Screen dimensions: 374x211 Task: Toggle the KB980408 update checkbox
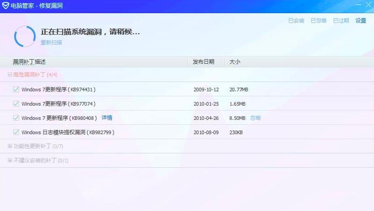pyautogui.click(x=16, y=118)
